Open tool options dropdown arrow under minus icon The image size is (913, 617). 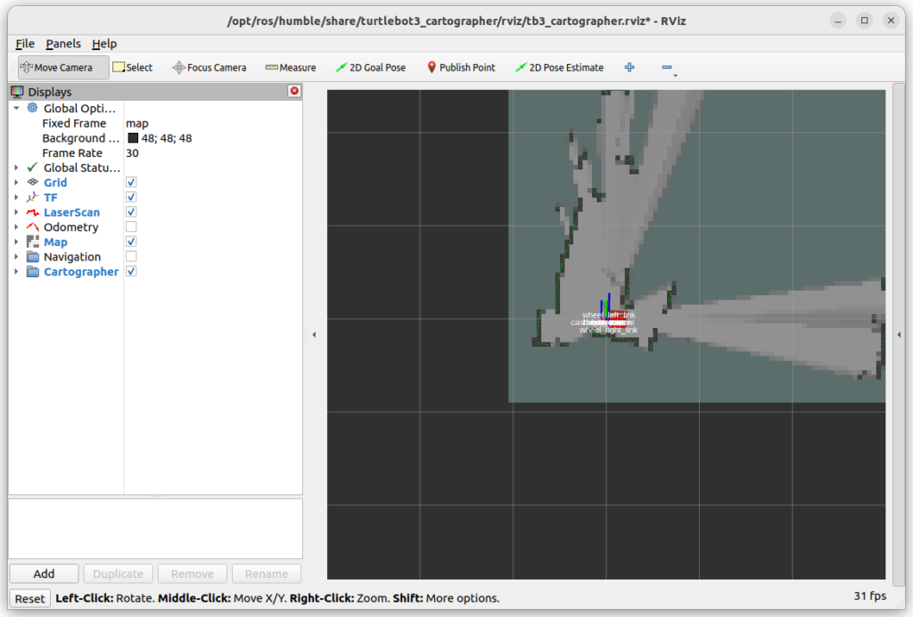click(x=676, y=76)
